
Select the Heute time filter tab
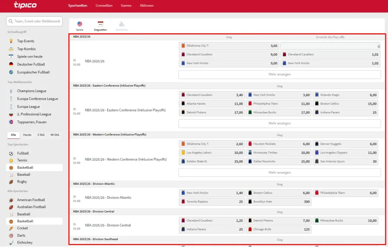27,135
